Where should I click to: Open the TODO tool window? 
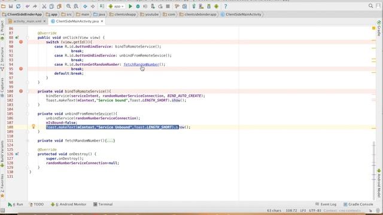click(37, 204)
